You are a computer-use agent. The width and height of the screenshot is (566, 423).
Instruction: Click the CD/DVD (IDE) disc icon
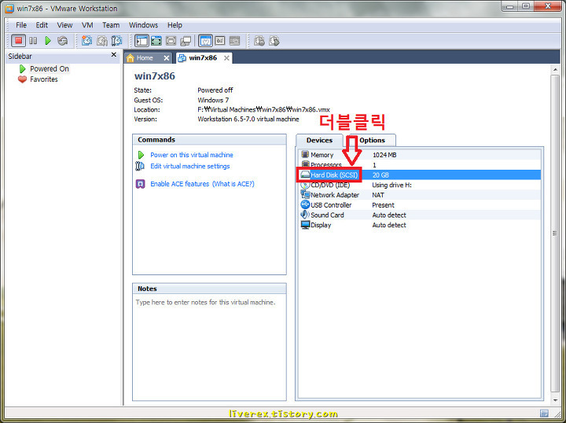click(305, 185)
